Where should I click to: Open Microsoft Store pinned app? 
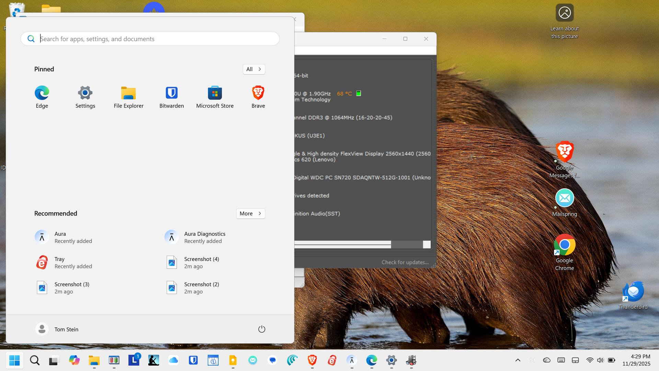[215, 97]
